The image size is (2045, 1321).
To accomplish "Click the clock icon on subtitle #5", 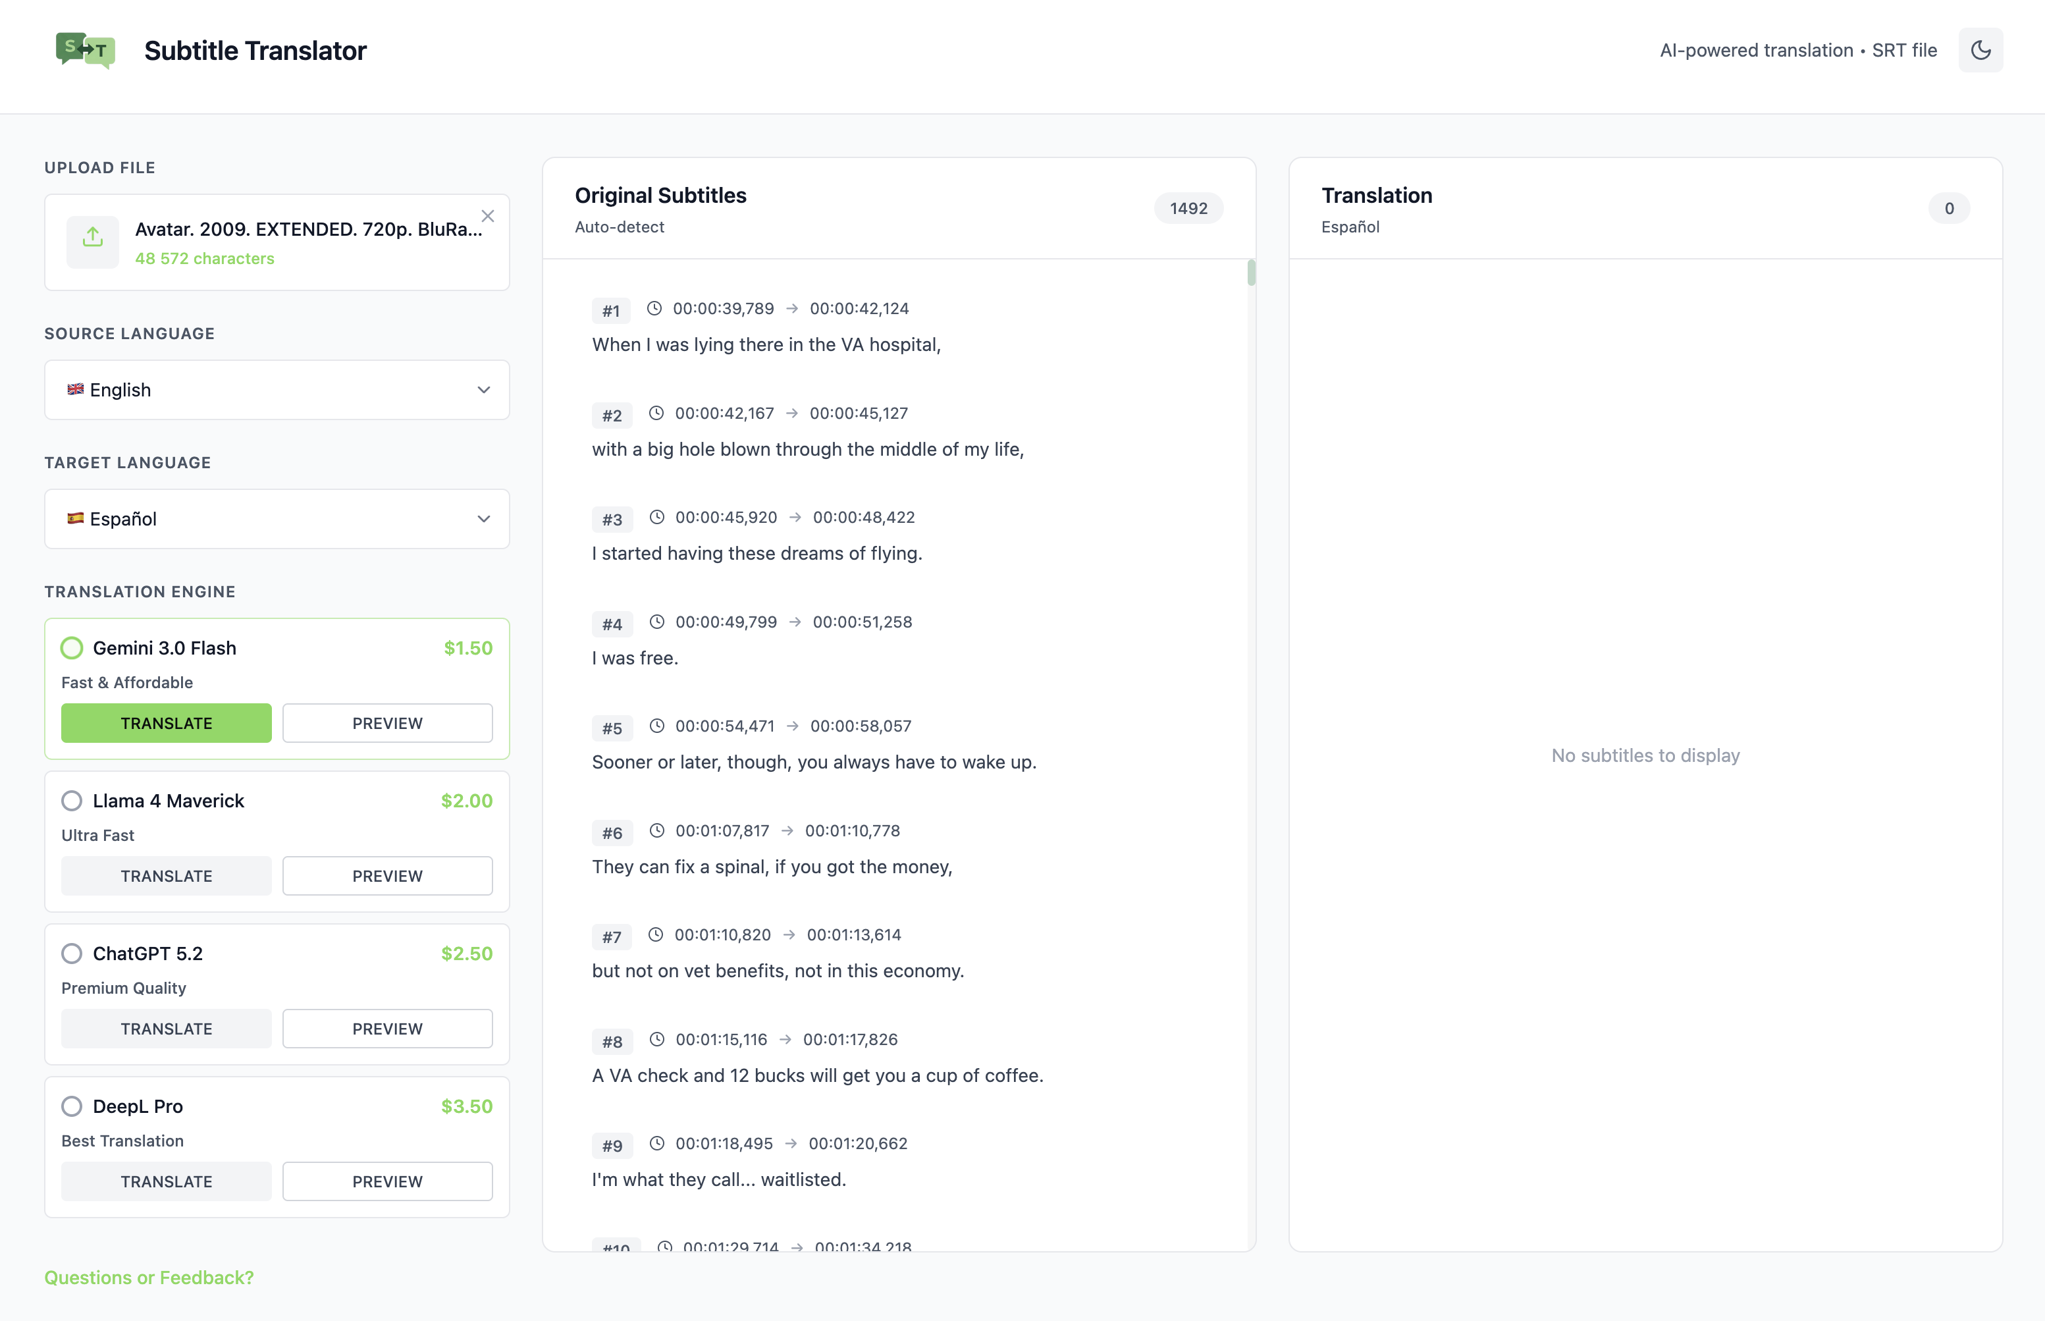I will [657, 726].
